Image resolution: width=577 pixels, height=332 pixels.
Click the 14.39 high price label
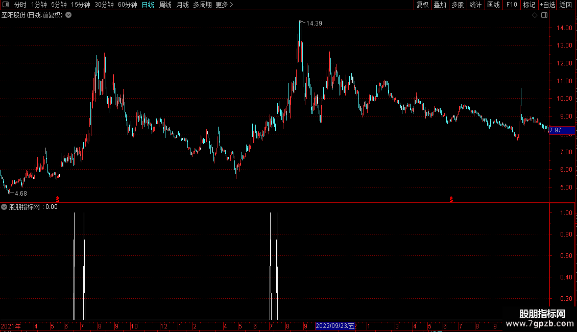314,23
